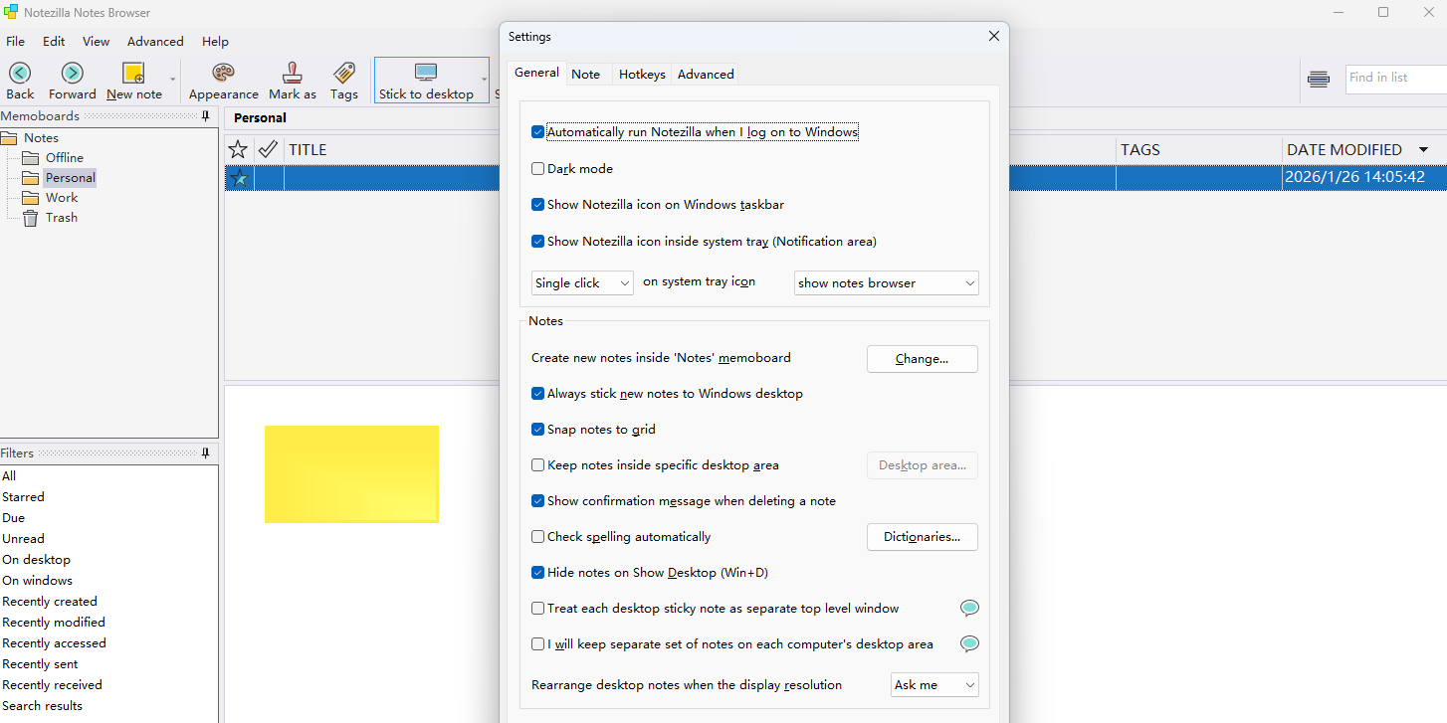The width and height of the screenshot is (1447, 723).
Task: Click the Back arrow toolbar icon
Action: click(x=20, y=73)
